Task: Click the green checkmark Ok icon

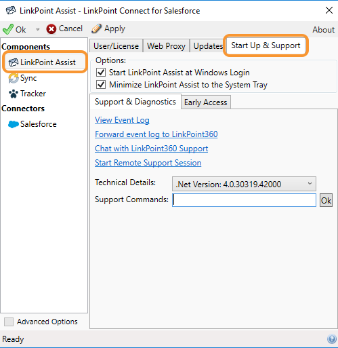Action: tap(8, 29)
